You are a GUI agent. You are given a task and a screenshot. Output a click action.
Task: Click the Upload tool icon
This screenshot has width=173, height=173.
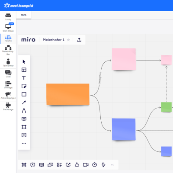[x=24, y=135]
